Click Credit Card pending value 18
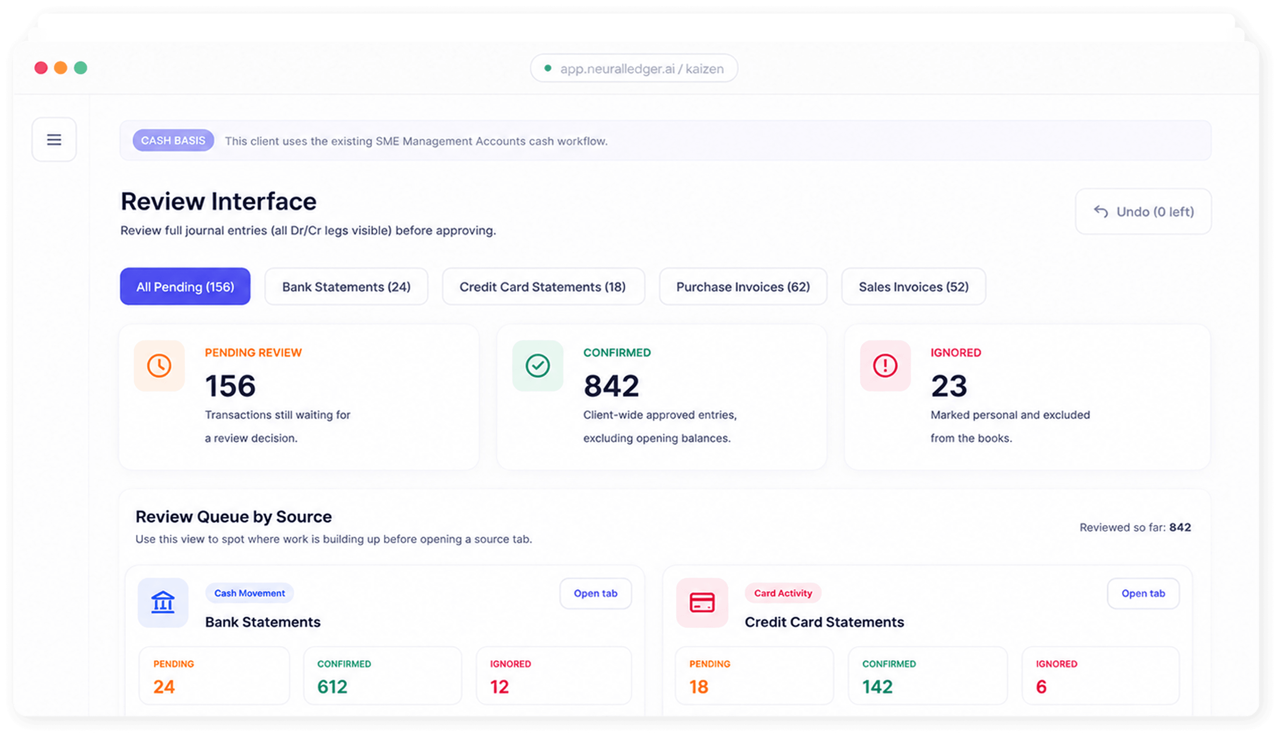Viewport: 1280px width, 737px height. pyautogui.click(x=698, y=687)
